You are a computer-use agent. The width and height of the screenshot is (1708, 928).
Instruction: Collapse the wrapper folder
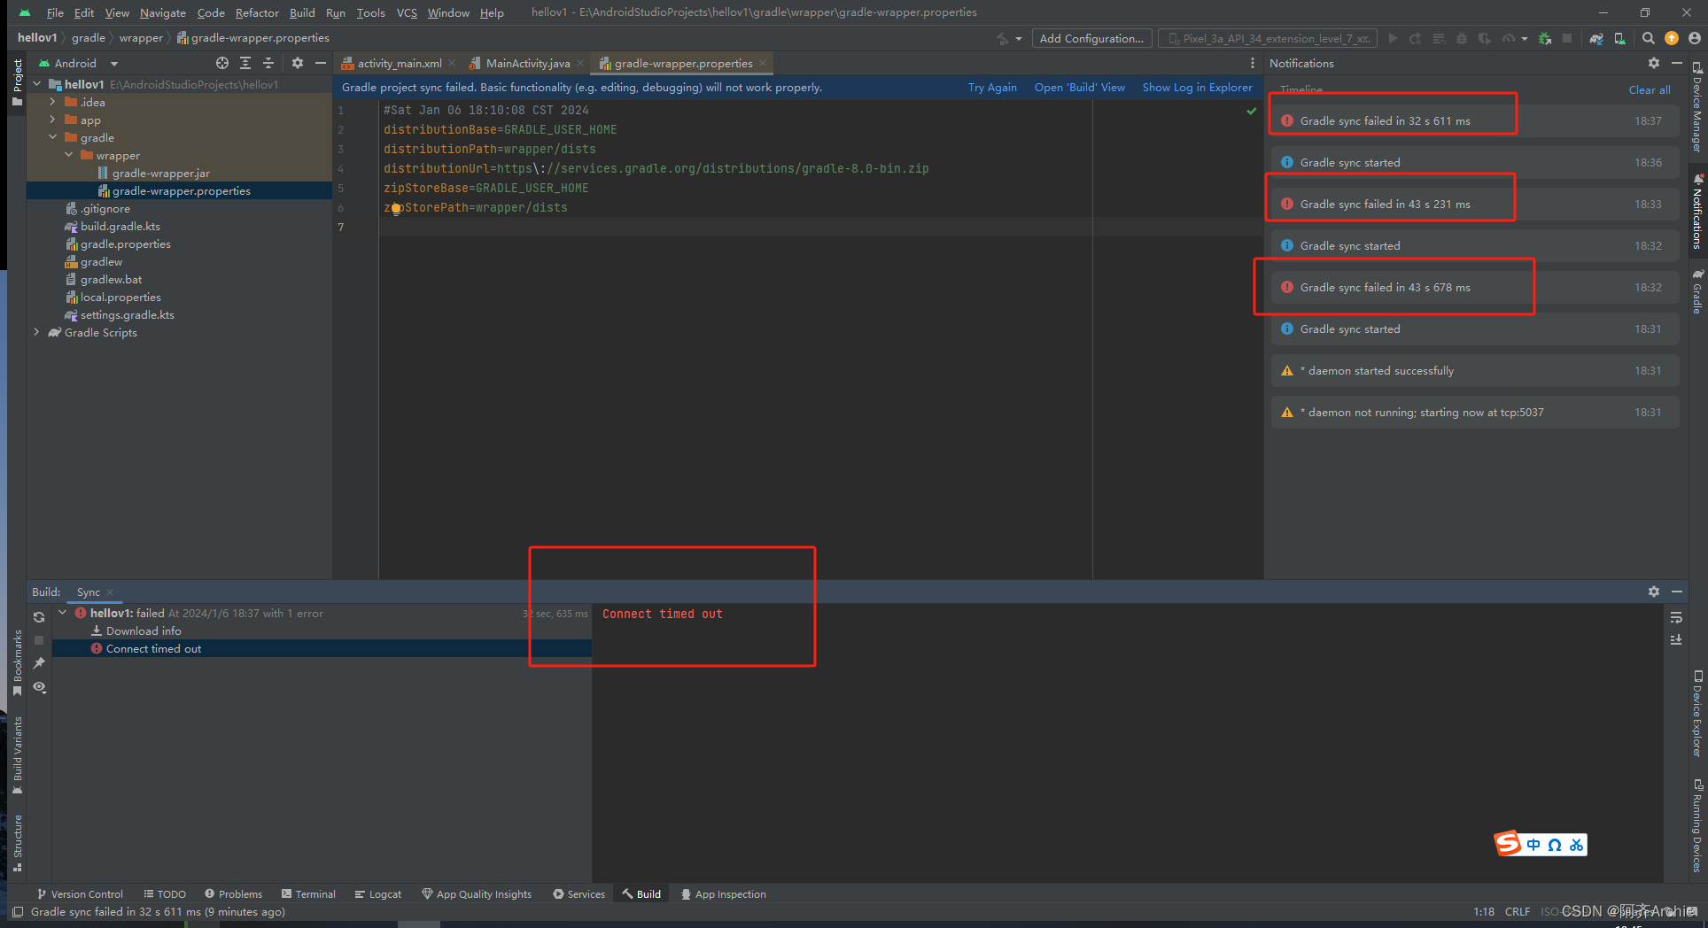click(x=68, y=155)
